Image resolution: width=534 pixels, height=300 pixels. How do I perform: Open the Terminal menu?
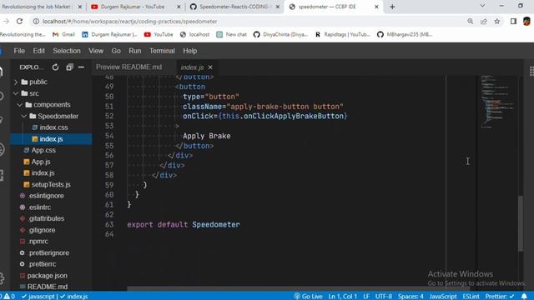(x=162, y=51)
